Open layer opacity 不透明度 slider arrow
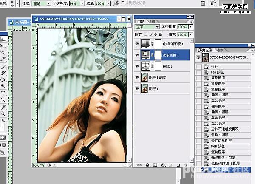Viewport: 255px width, 184px height. tap(190, 27)
